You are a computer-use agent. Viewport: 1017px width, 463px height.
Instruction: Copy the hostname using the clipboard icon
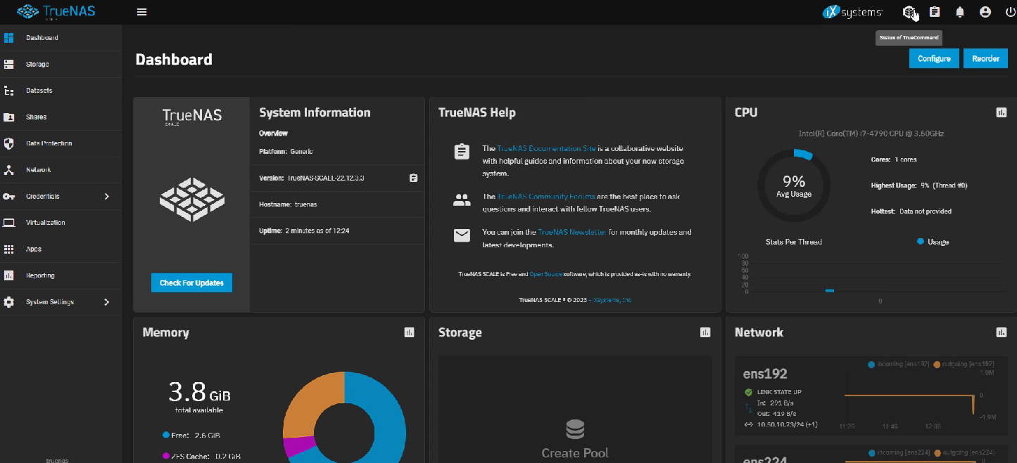413,178
